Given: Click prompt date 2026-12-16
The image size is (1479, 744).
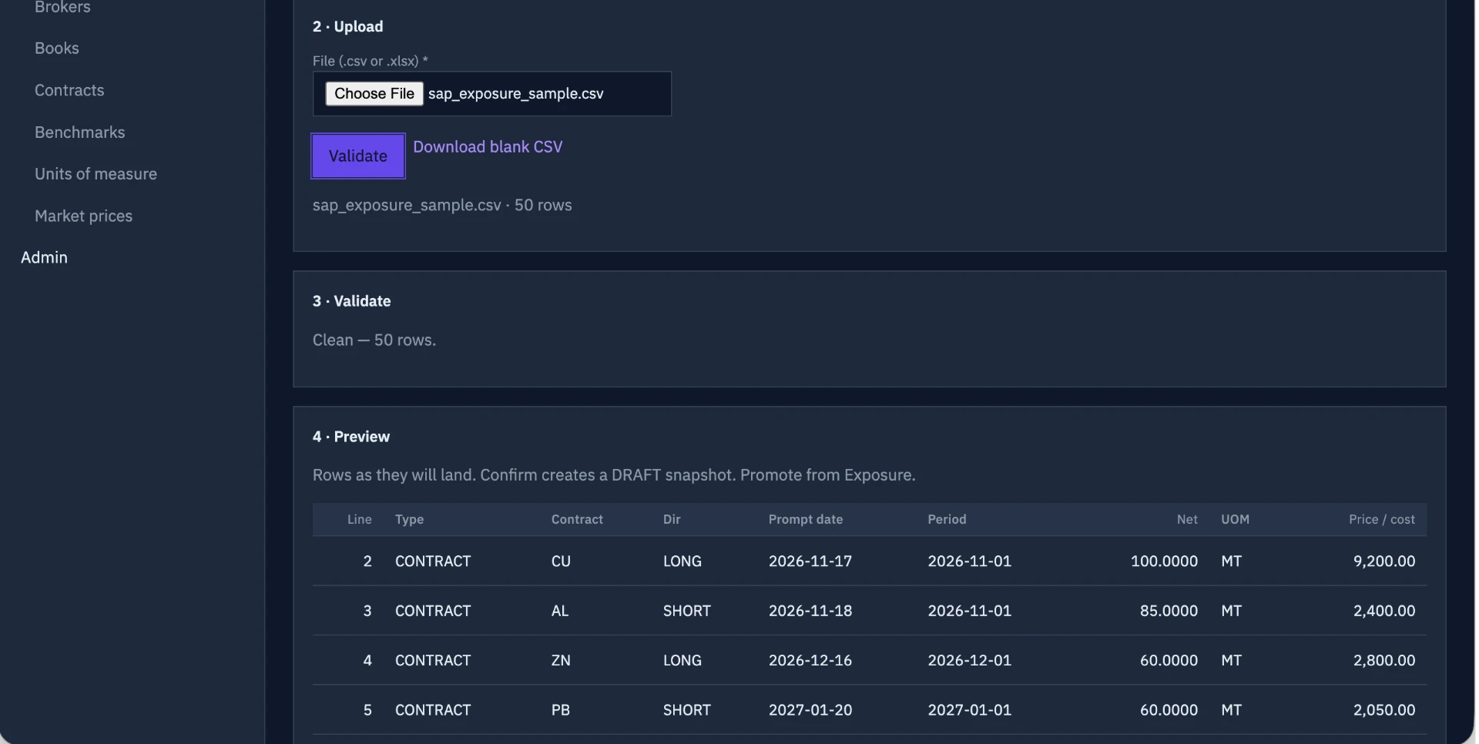Looking at the screenshot, I should [810, 660].
